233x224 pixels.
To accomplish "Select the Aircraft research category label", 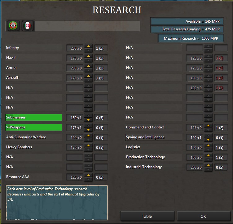I will (x=33, y=78).
